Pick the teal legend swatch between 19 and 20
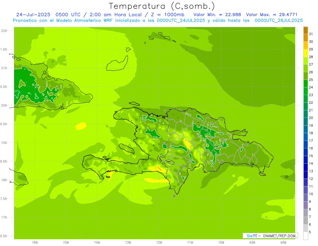The width and height of the screenshot is (318, 246). coord(306,122)
